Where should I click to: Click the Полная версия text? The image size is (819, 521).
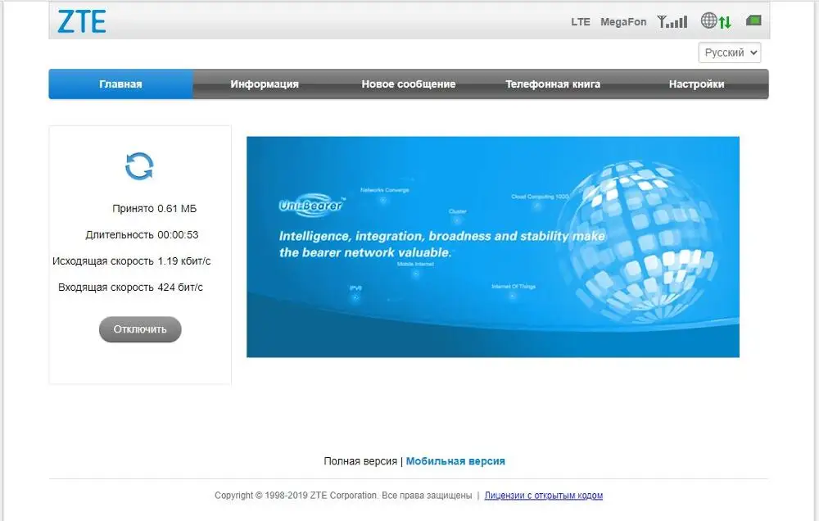pos(360,461)
